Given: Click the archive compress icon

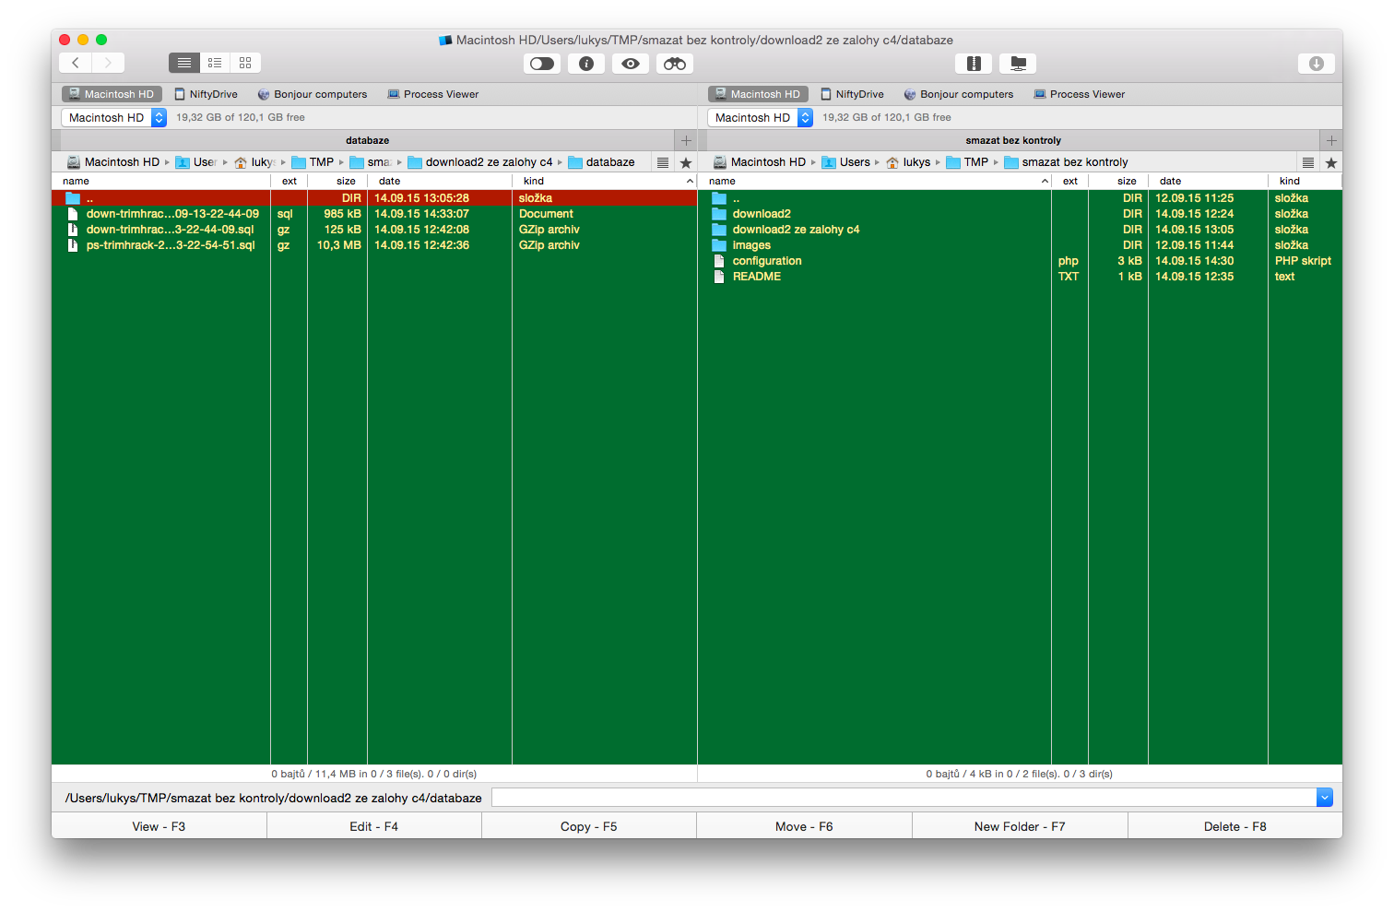Looking at the screenshot, I should coord(974,64).
